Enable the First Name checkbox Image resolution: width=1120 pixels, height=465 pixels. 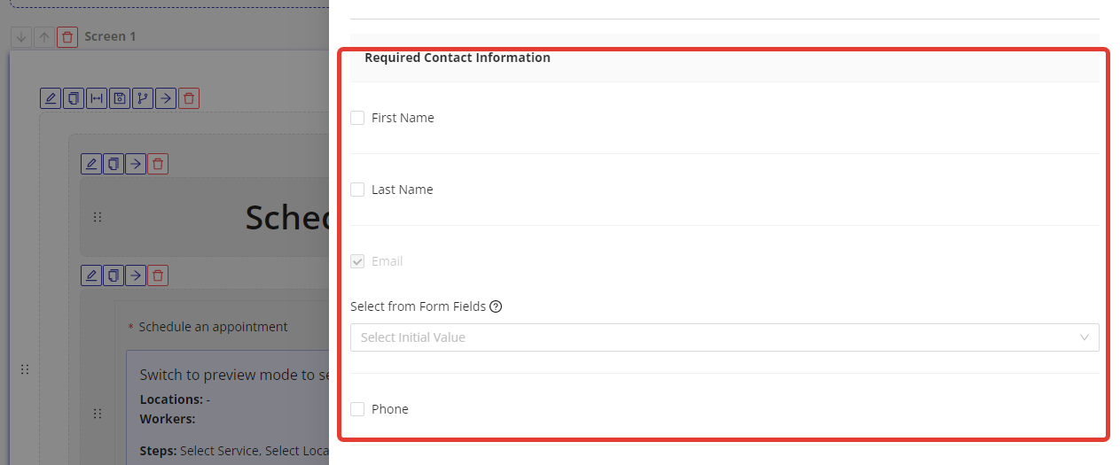[357, 118]
